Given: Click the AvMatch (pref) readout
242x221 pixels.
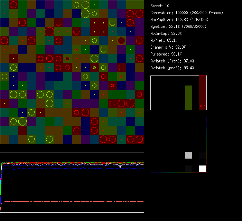Looking at the screenshot, I should coord(172,68).
